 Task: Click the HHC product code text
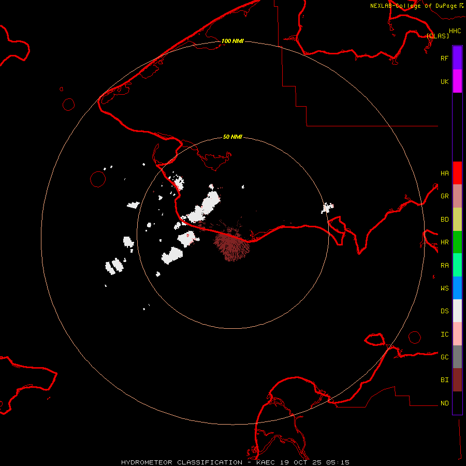(455, 31)
